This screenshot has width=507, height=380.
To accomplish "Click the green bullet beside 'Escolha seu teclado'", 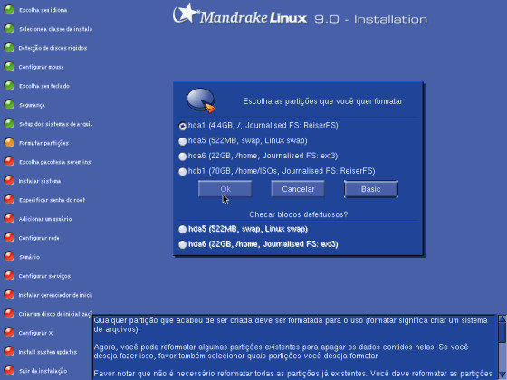I will (9, 86).
